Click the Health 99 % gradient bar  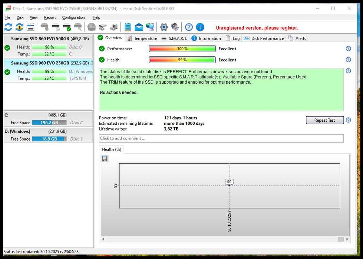[182, 60]
